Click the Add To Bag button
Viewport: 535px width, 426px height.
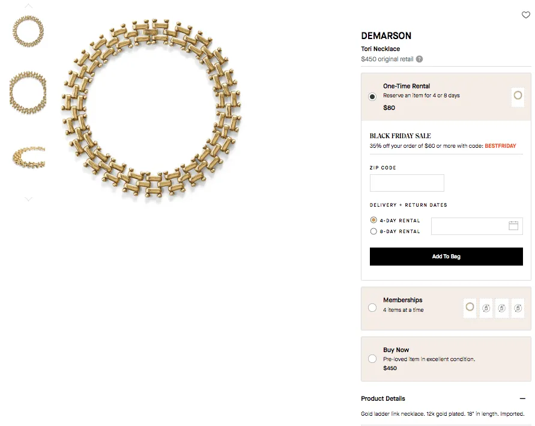coord(446,256)
